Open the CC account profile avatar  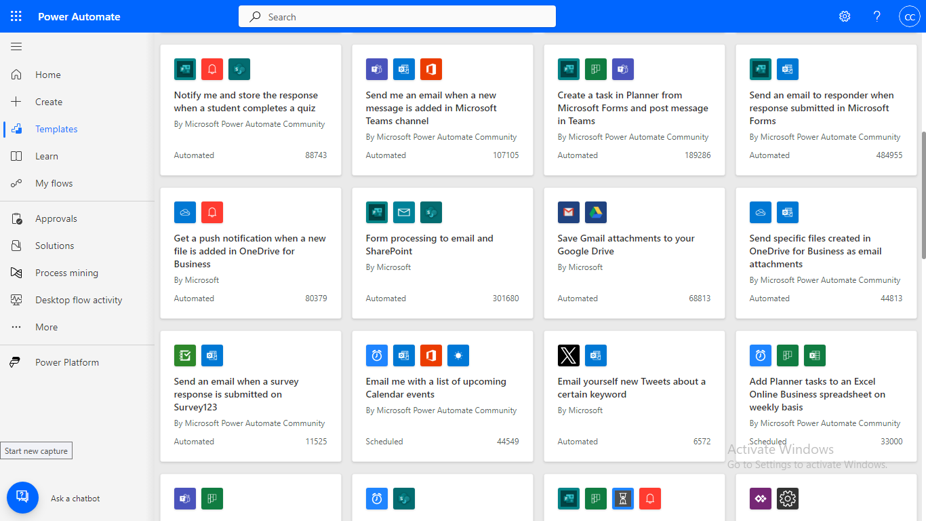click(x=909, y=17)
